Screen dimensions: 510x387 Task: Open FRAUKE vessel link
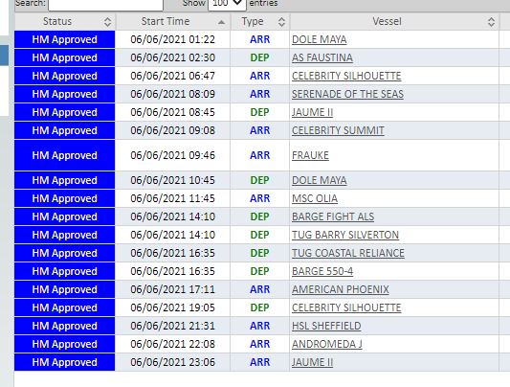310,155
